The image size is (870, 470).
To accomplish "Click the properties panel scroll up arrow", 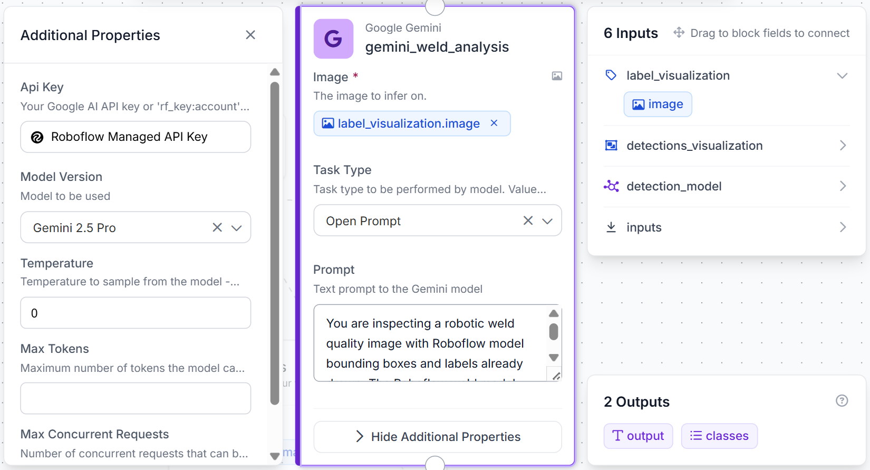I will click(275, 72).
